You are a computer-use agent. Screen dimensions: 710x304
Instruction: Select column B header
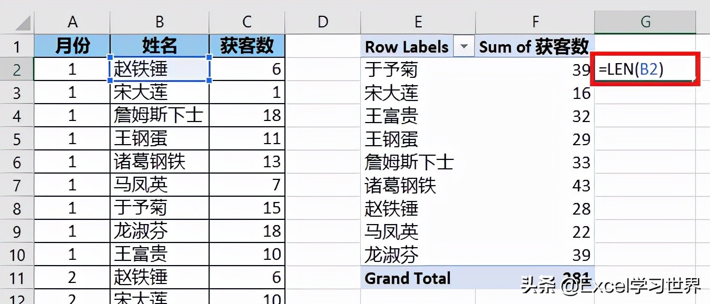click(159, 22)
